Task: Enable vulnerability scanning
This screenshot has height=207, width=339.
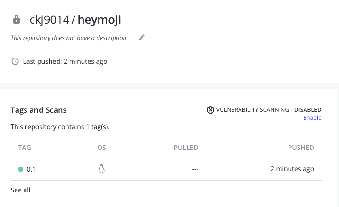Action: (312, 118)
